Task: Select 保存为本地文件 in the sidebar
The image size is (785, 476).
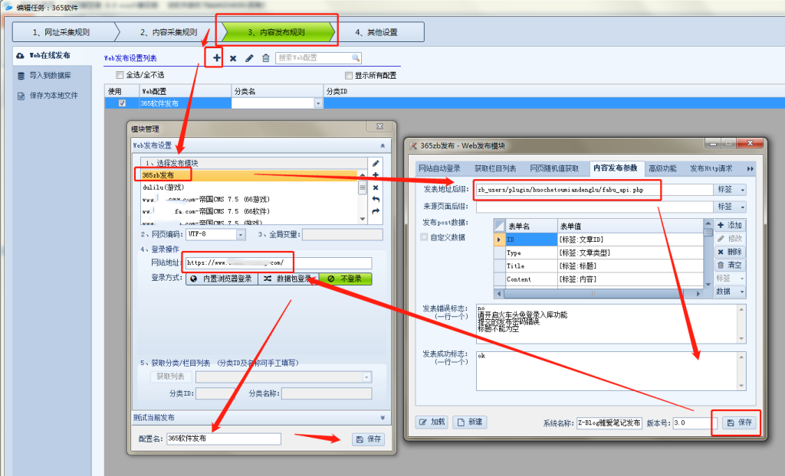Action: [x=53, y=96]
